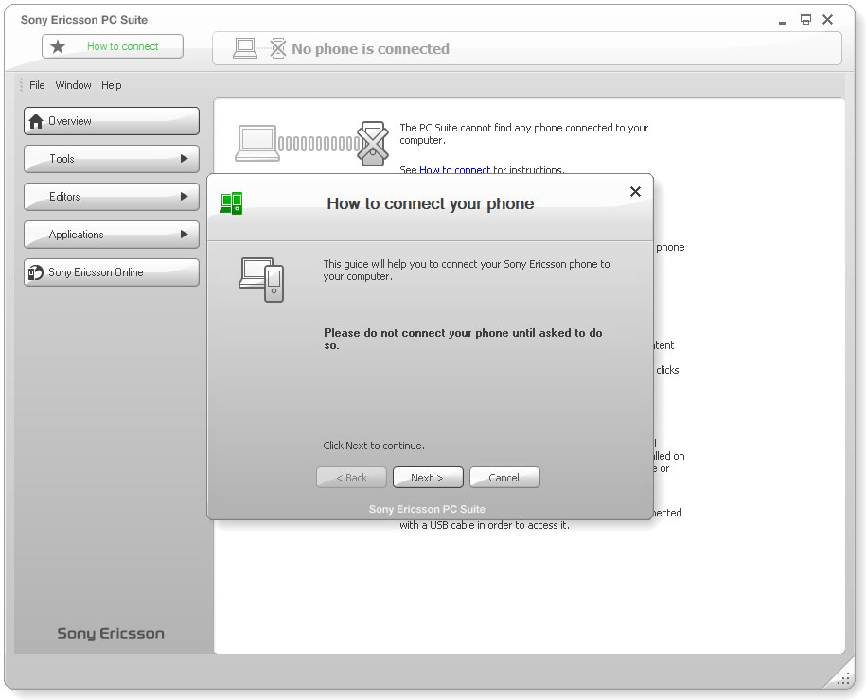Click the How to connect button
This screenshot has width=866, height=700.
[x=113, y=46]
